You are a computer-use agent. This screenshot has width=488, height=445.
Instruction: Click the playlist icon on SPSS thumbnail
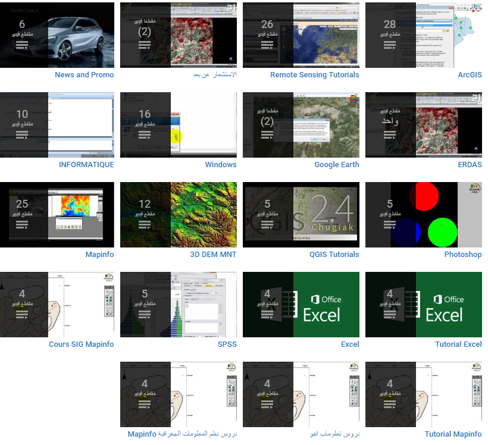[145, 315]
